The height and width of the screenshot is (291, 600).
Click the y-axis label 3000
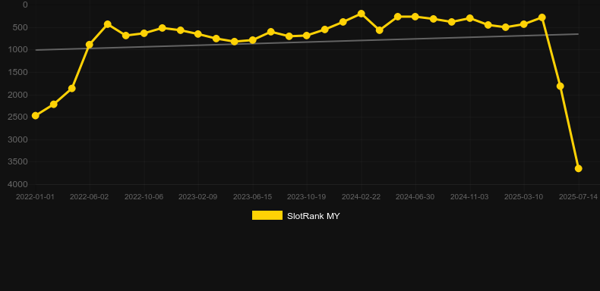pyautogui.click(x=18, y=139)
